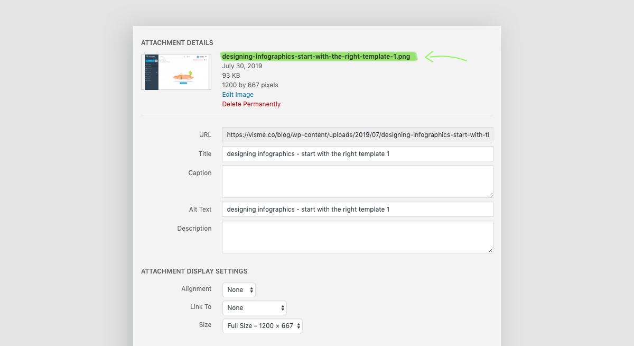Click inside the empty Caption textarea
Viewport: 634px width, 346px height.
coord(357,181)
